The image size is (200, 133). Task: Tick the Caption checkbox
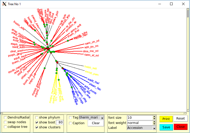tap(70, 123)
